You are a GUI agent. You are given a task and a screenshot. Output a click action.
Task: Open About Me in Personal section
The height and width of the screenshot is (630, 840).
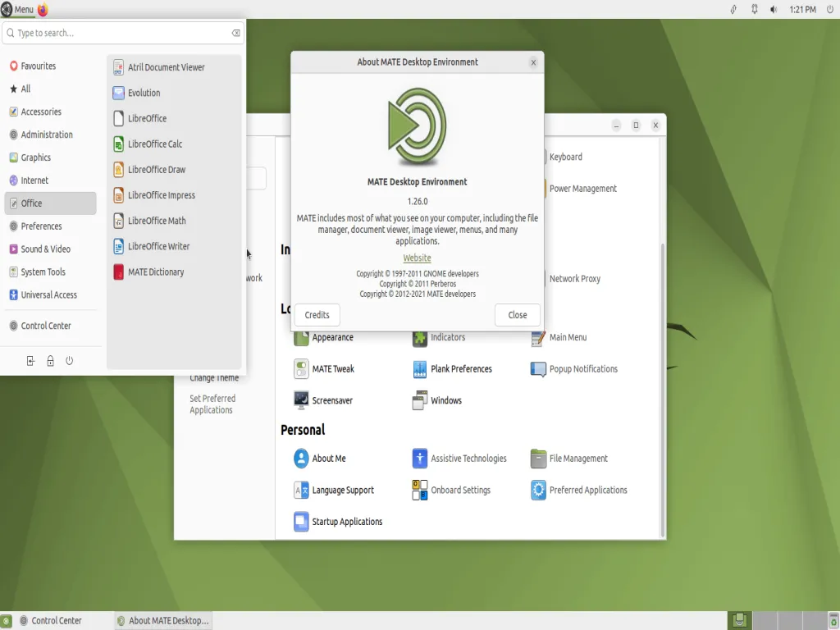320,458
